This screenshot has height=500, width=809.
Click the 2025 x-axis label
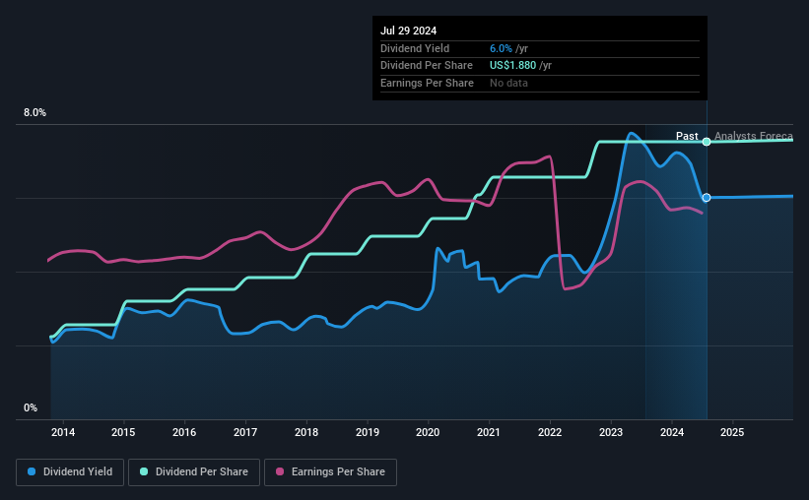click(x=732, y=432)
